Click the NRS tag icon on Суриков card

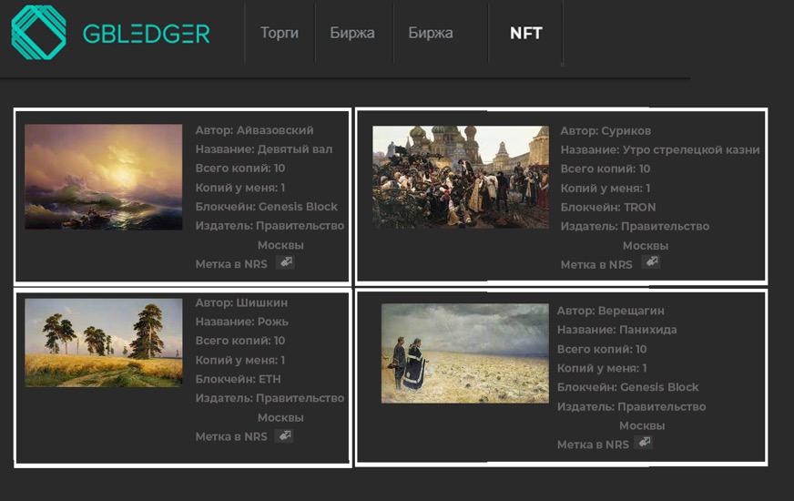pyautogui.click(x=651, y=262)
